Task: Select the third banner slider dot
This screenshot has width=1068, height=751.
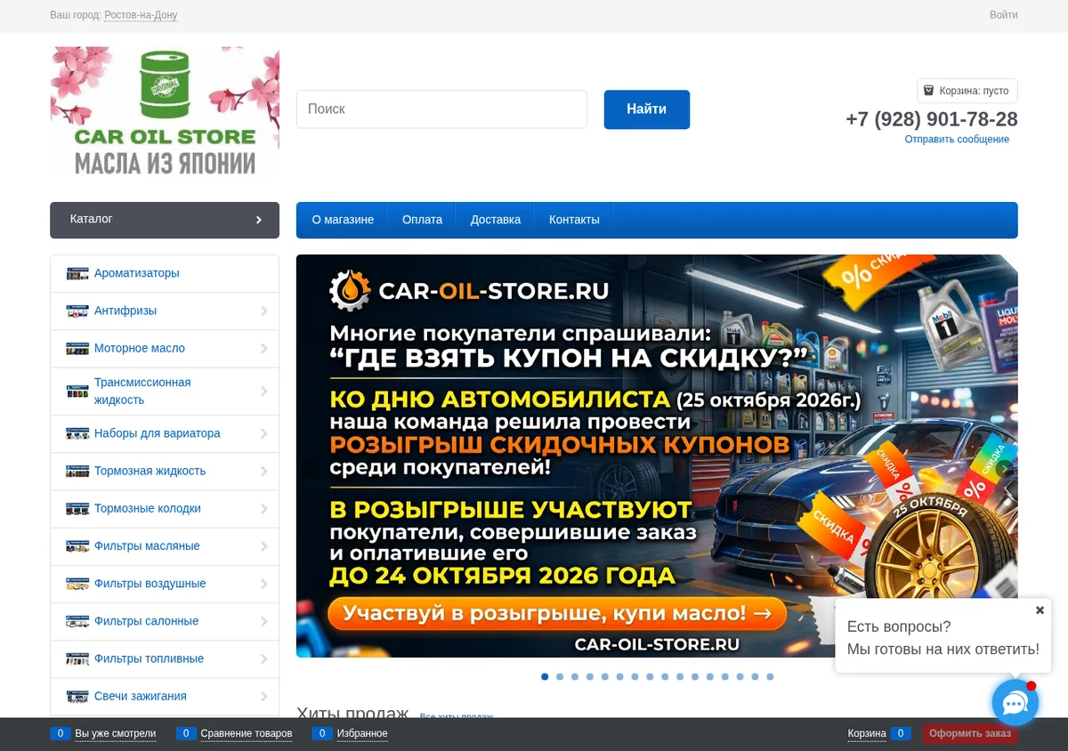Action: (575, 677)
